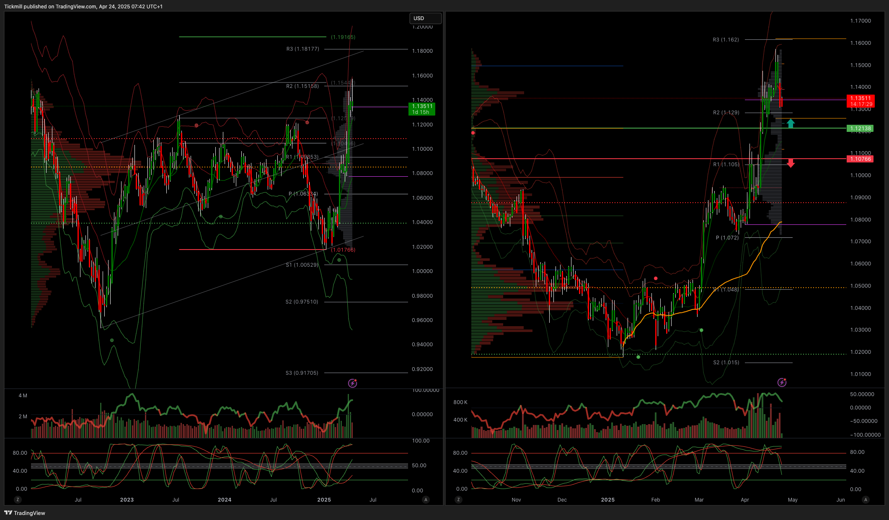Click the Apr time axis label
The image size is (889, 520).
click(745, 500)
